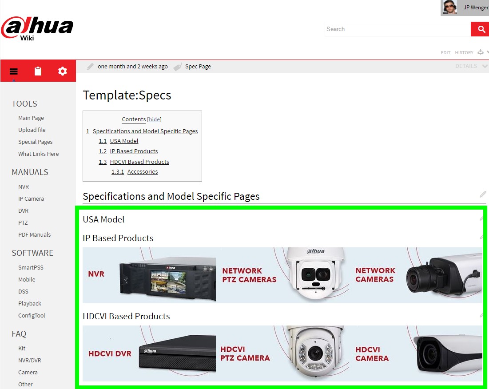The width and height of the screenshot is (489, 389).
Task: Open the EDIT tab
Action: coord(445,53)
